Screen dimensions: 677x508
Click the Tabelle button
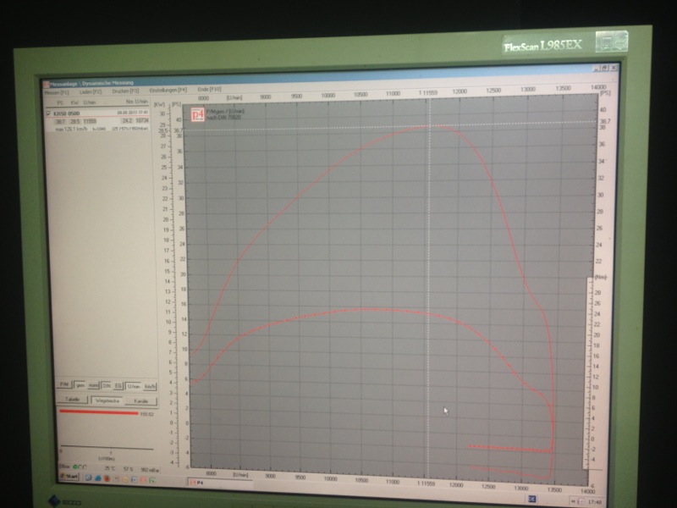tap(73, 399)
